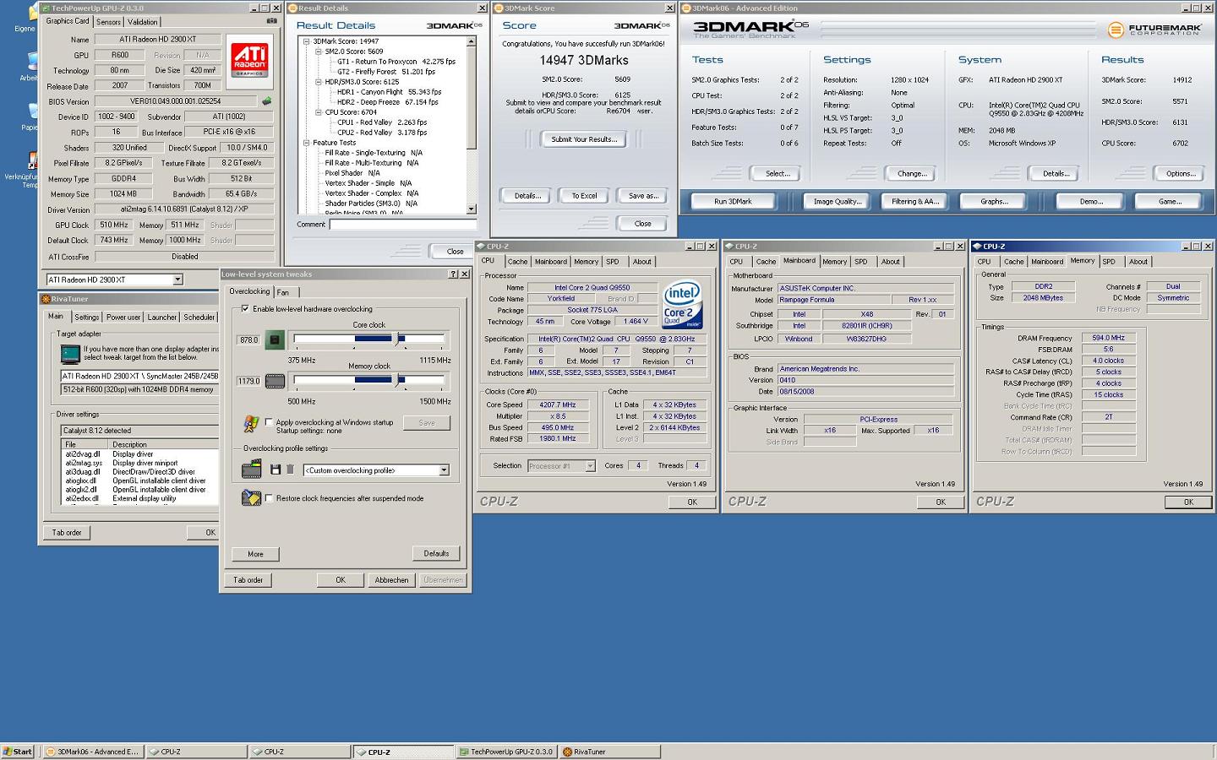1217x760 pixels.
Task: Enable apply overclocking at Windows startup
Action: pyautogui.click(x=270, y=422)
